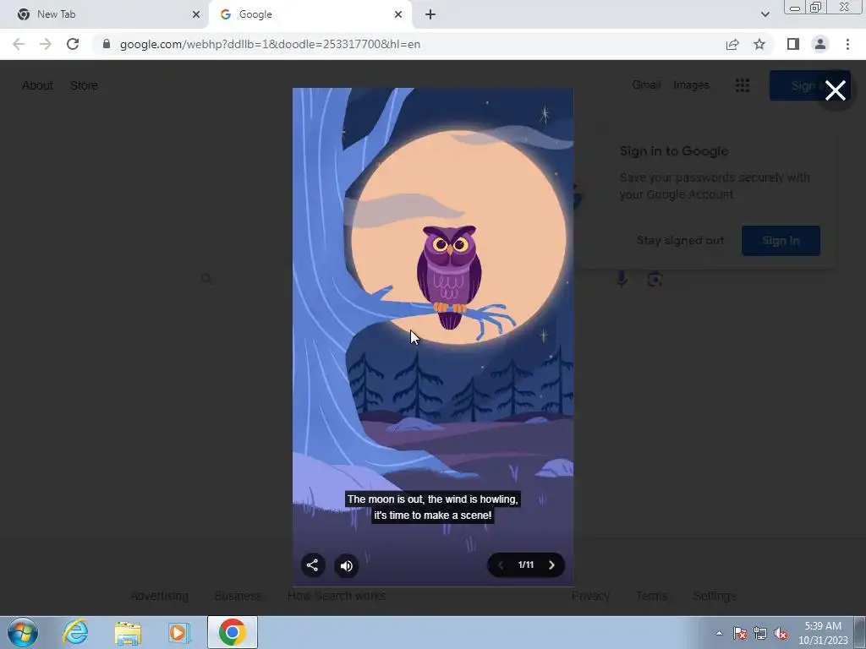Open Google apps grid
866x649 pixels.
click(x=743, y=85)
